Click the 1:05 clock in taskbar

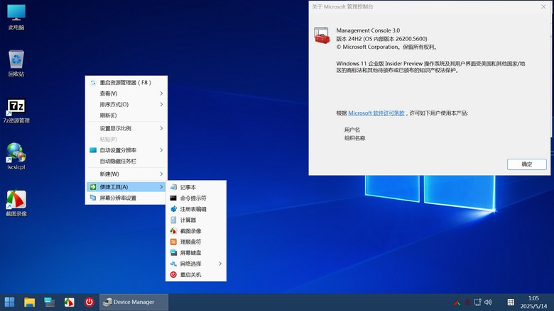(533, 298)
